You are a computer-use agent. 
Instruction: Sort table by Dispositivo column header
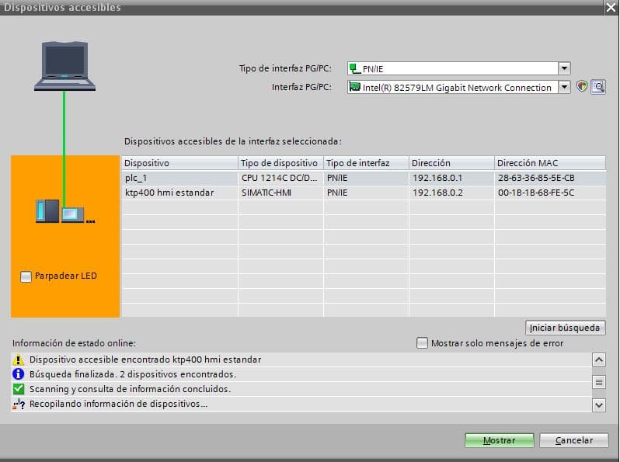[x=179, y=163]
